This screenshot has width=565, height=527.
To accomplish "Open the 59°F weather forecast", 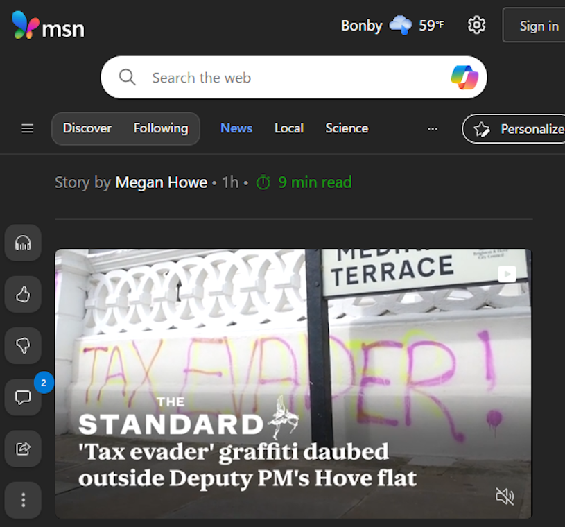I will point(431,25).
